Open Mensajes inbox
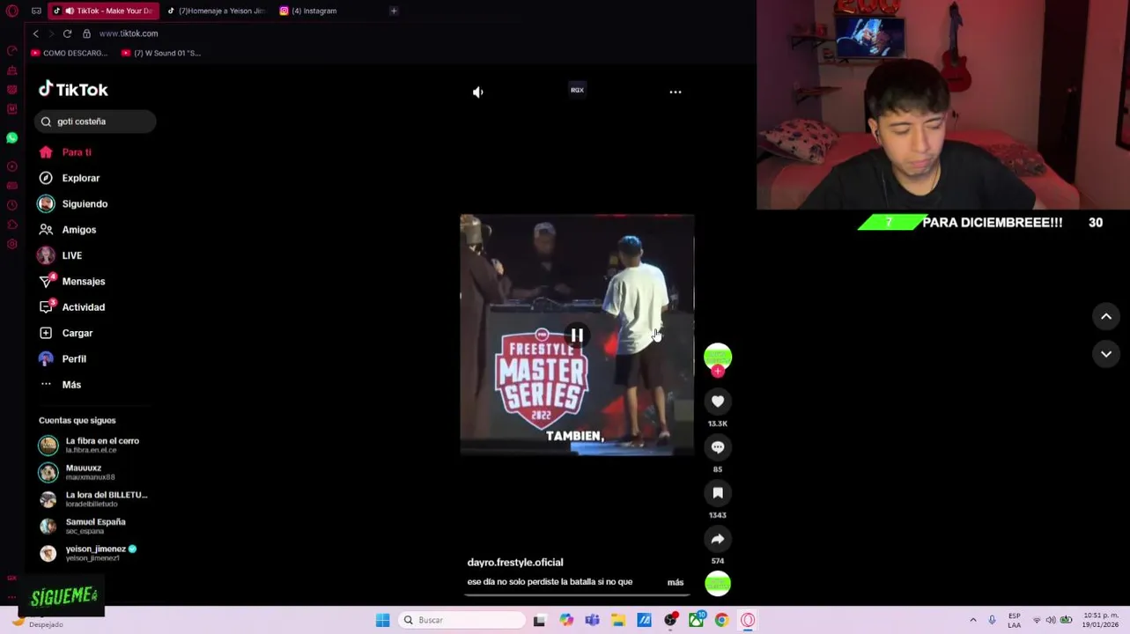Viewport: 1130px width, 634px height. click(x=84, y=281)
